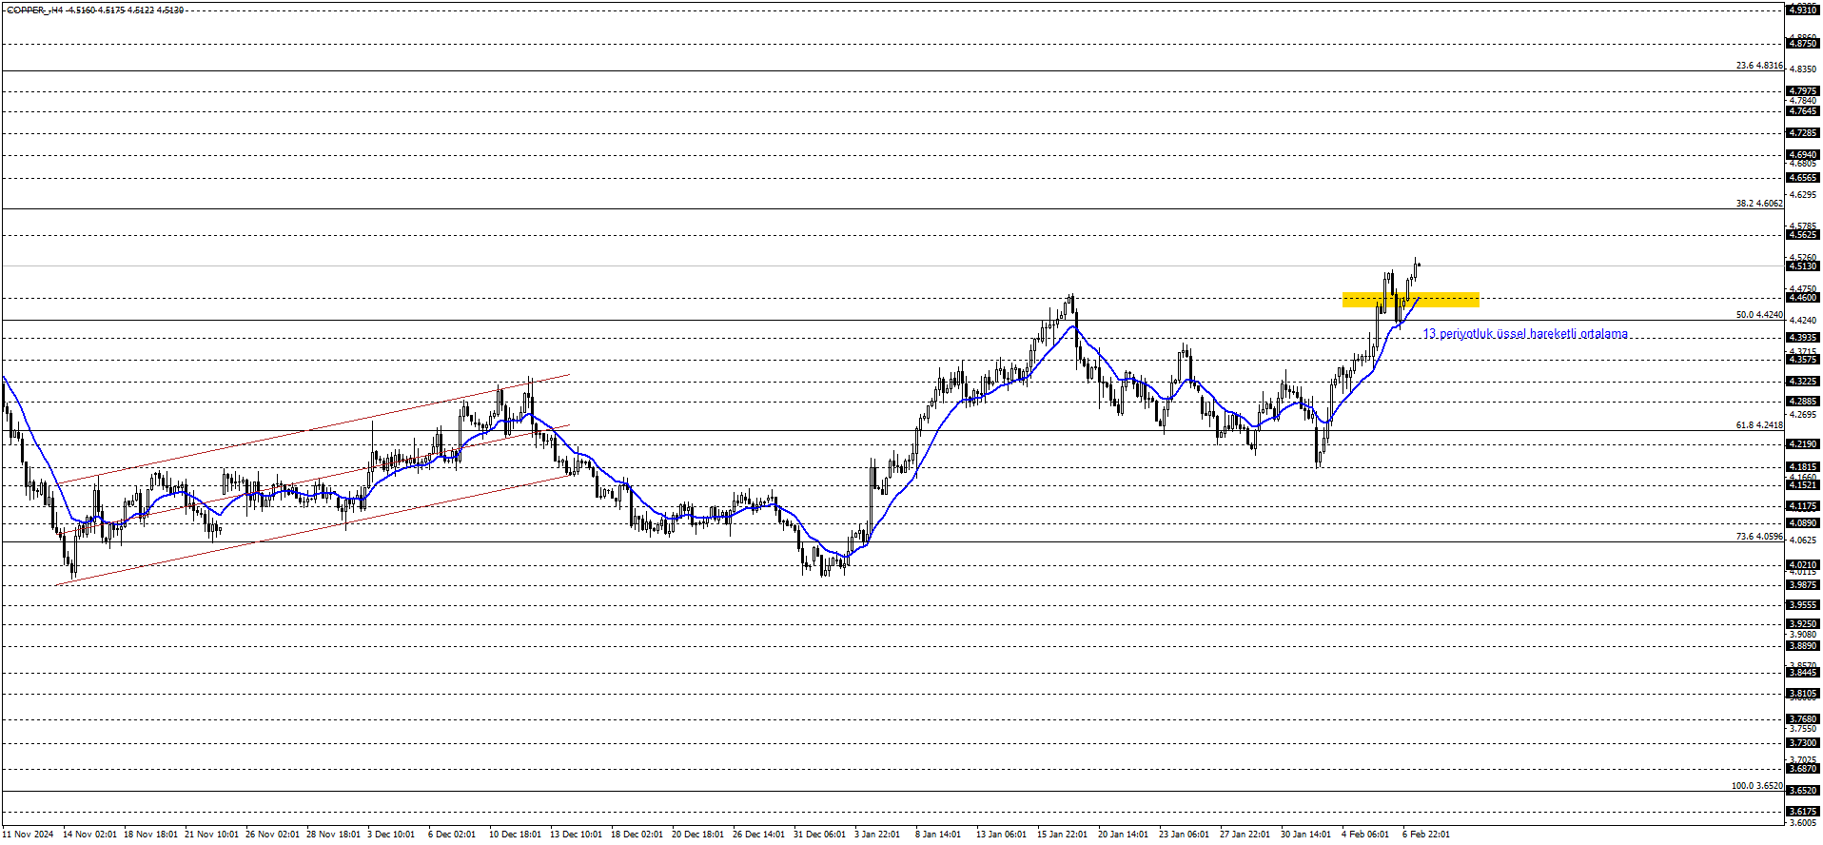The image size is (1823, 845).
Task: Click the 4.4600 price level tag
Action: tap(1803, 298)
